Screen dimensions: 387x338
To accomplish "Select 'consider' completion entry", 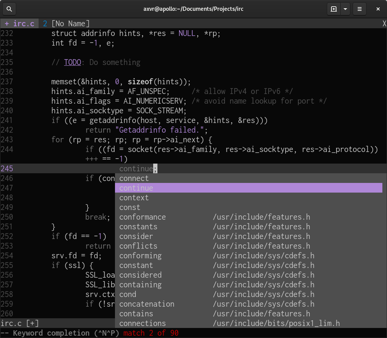I will (x=248, y=236).
